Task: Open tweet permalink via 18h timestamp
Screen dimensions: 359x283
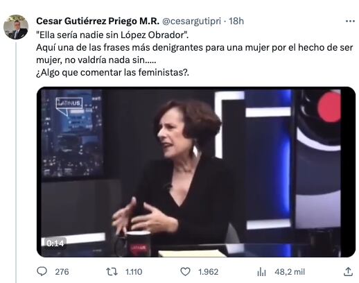Action: tap(236, 22)
